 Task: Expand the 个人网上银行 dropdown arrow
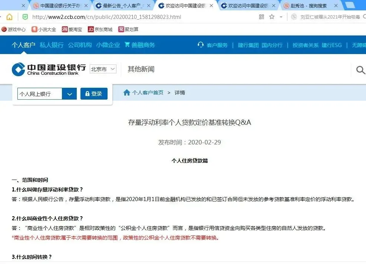pyautogui.click(x=69, y=94)
